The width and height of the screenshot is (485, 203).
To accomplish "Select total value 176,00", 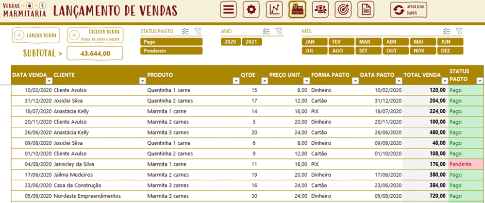I will point(425,164).
